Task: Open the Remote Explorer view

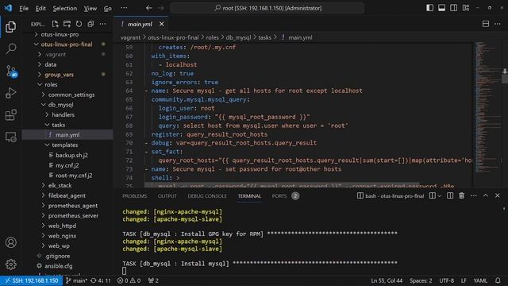Action: 10,137
